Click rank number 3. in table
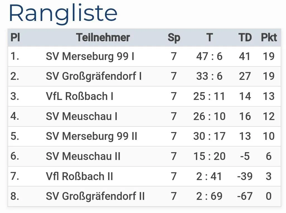This screenshot has height=213, width=286. pos(15,96)
